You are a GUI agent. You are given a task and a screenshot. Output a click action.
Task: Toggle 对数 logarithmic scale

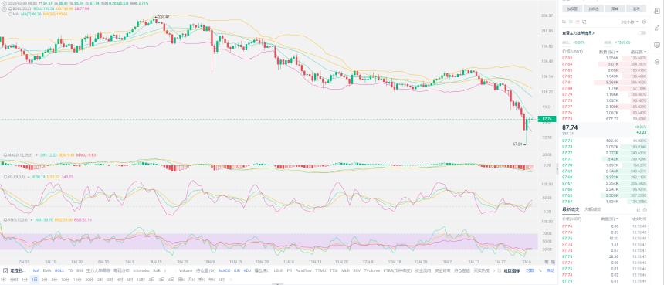pos(530,270)
